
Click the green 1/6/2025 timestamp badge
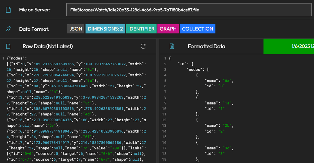pyautogui.click(x=288, y=46)
